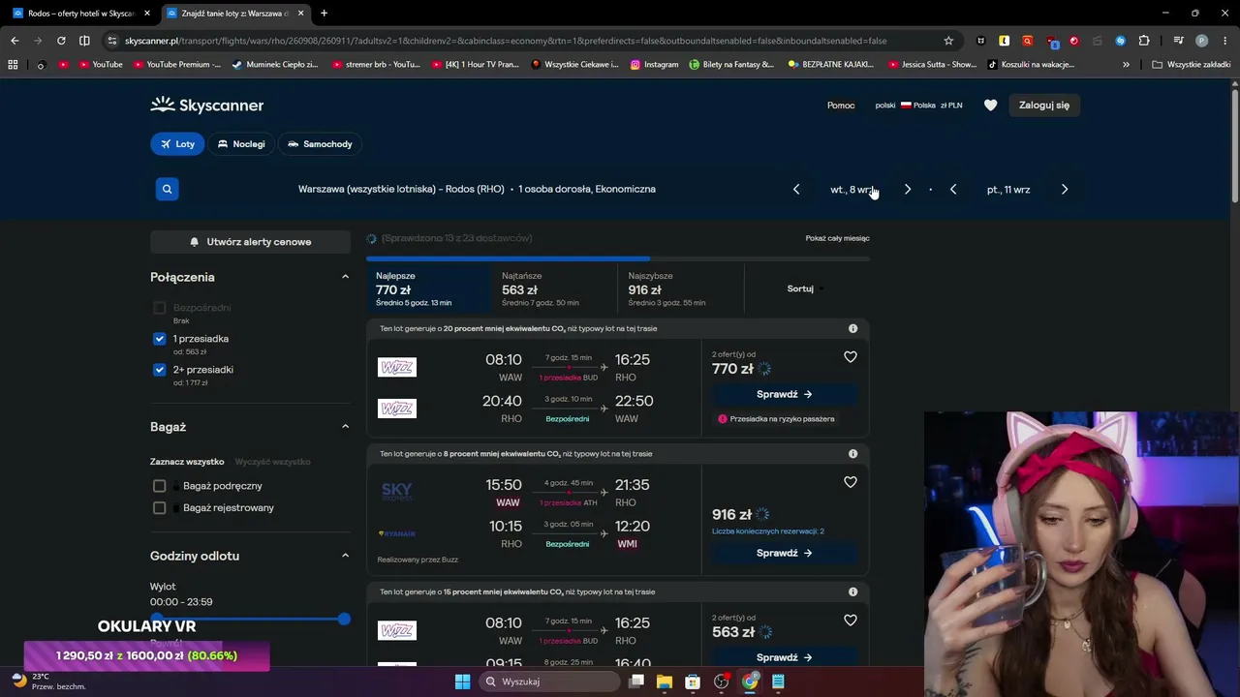Open the Pomoc link
This screenshot has width=1240, height=697.
pyautogui.click(x=841, y=106)
